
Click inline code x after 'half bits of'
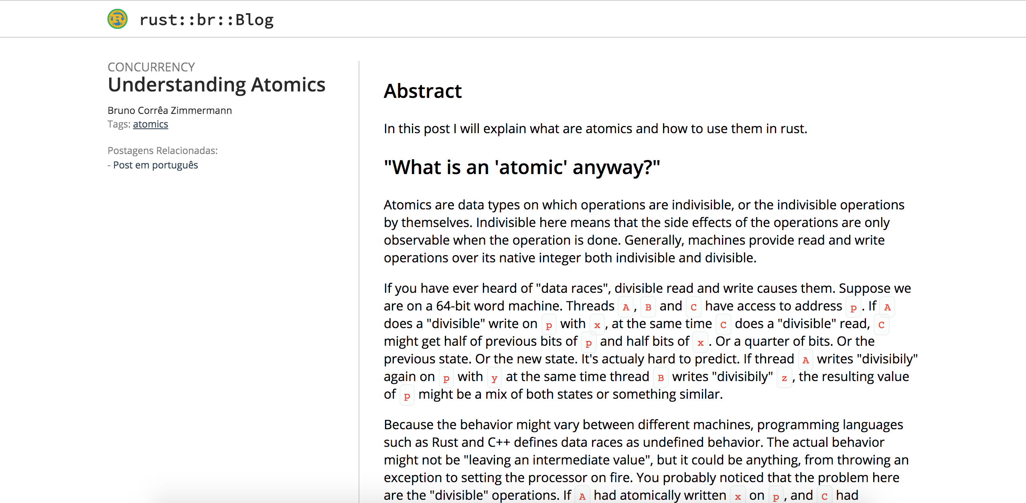point(700,342)
